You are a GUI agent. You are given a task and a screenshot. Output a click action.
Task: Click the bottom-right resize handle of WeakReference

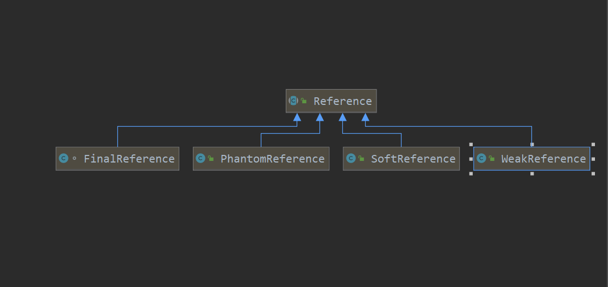(x=592, y=173)
